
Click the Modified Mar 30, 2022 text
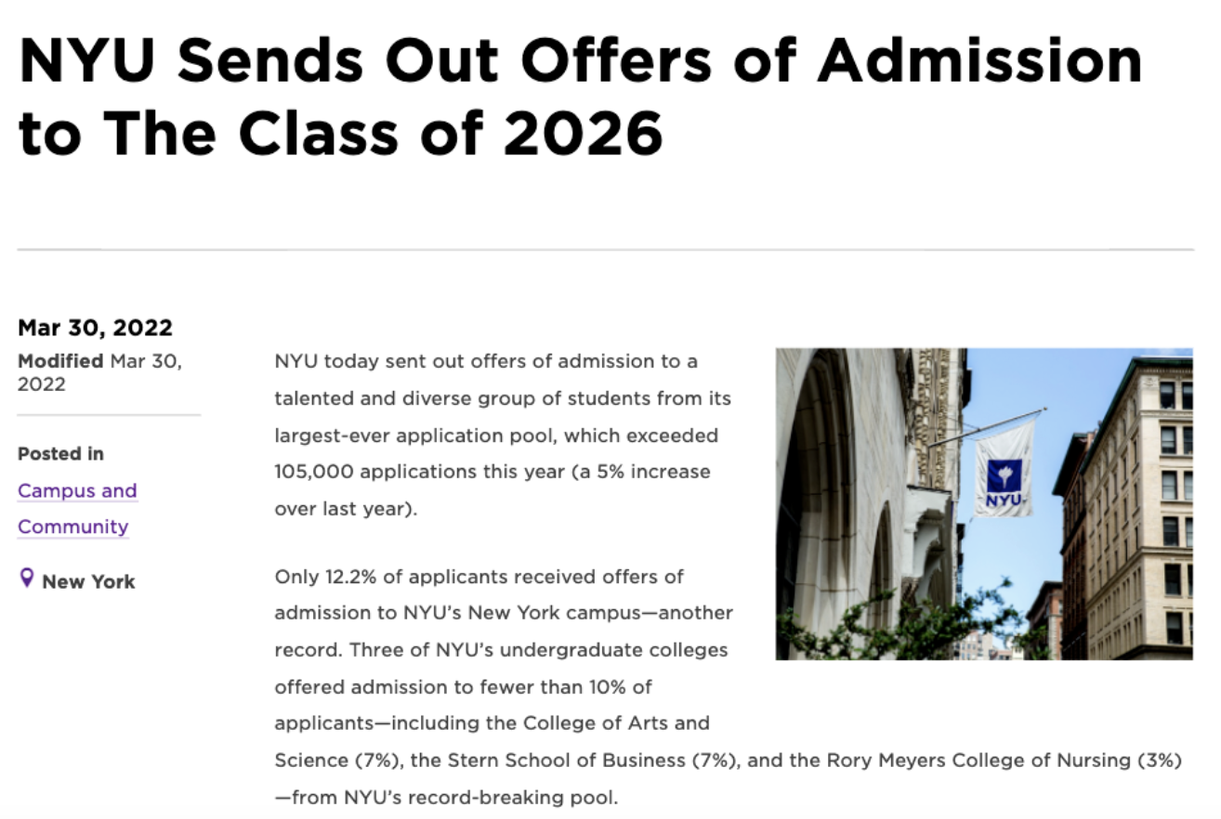pyautogui.click(x=100, y=372)
